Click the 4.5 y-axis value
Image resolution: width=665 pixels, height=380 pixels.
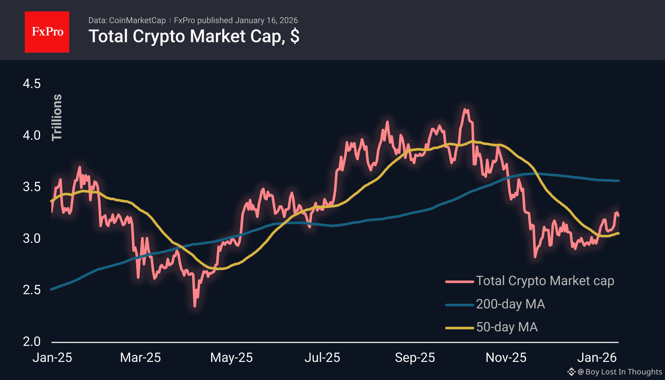(32, 84)
